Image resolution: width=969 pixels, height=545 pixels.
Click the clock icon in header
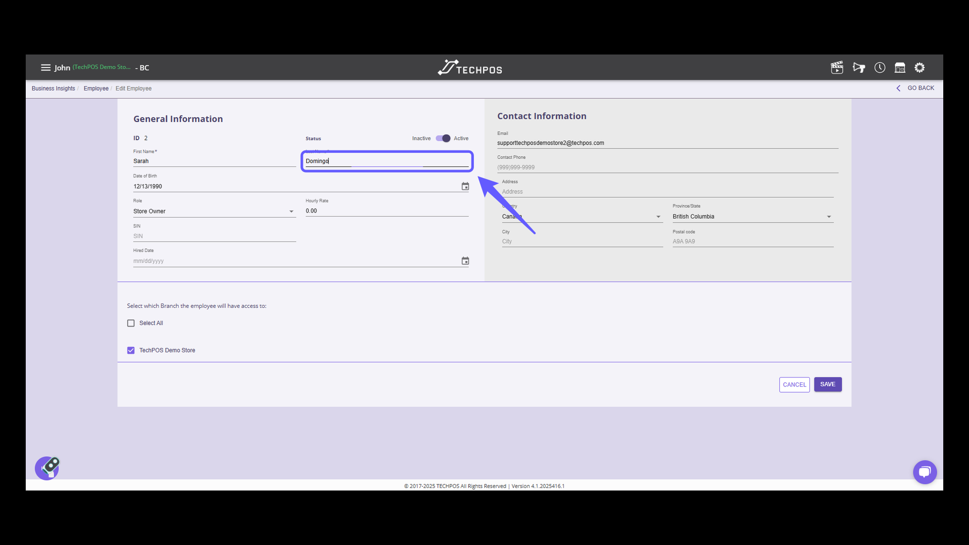coord(880,68)
